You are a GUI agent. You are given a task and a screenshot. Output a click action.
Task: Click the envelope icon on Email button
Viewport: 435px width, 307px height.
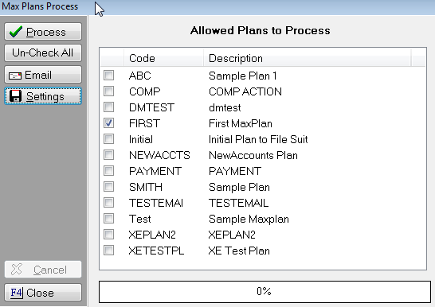15,76
